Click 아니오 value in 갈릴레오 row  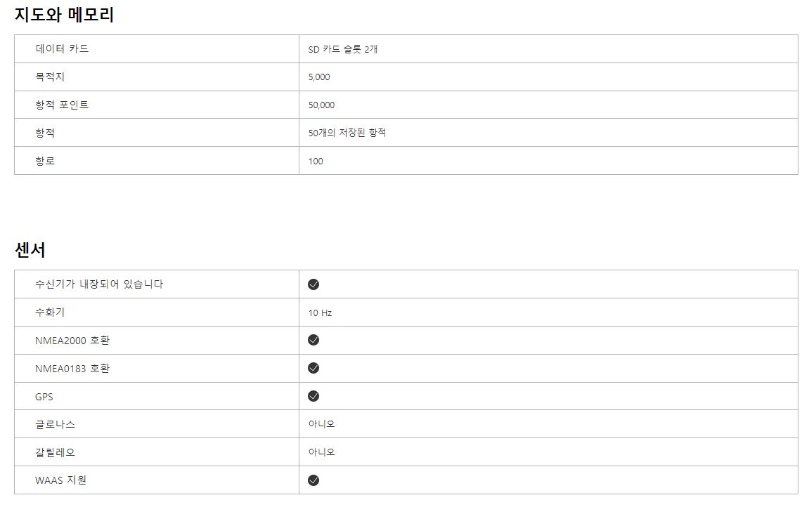pyautogui.click(x=321, y=452)
